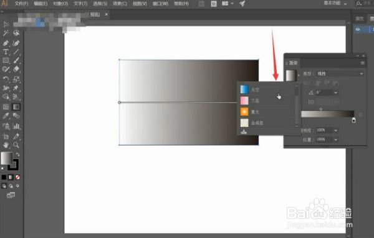This screenshot has width=374, height=238.
Task: Click the rocket GPU performance icon
Action: click(x=242, y=4)
